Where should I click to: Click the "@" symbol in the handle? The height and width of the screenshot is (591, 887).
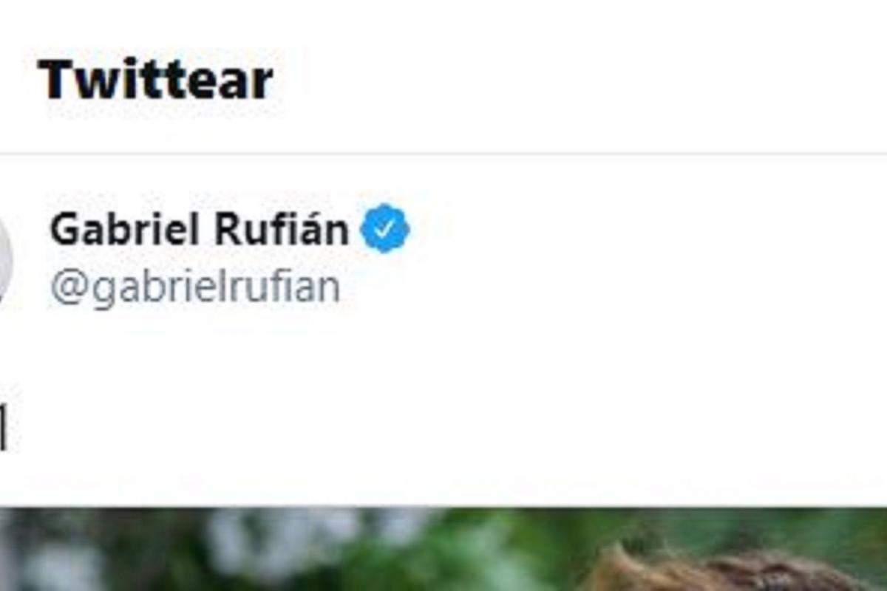click(65, 287)
